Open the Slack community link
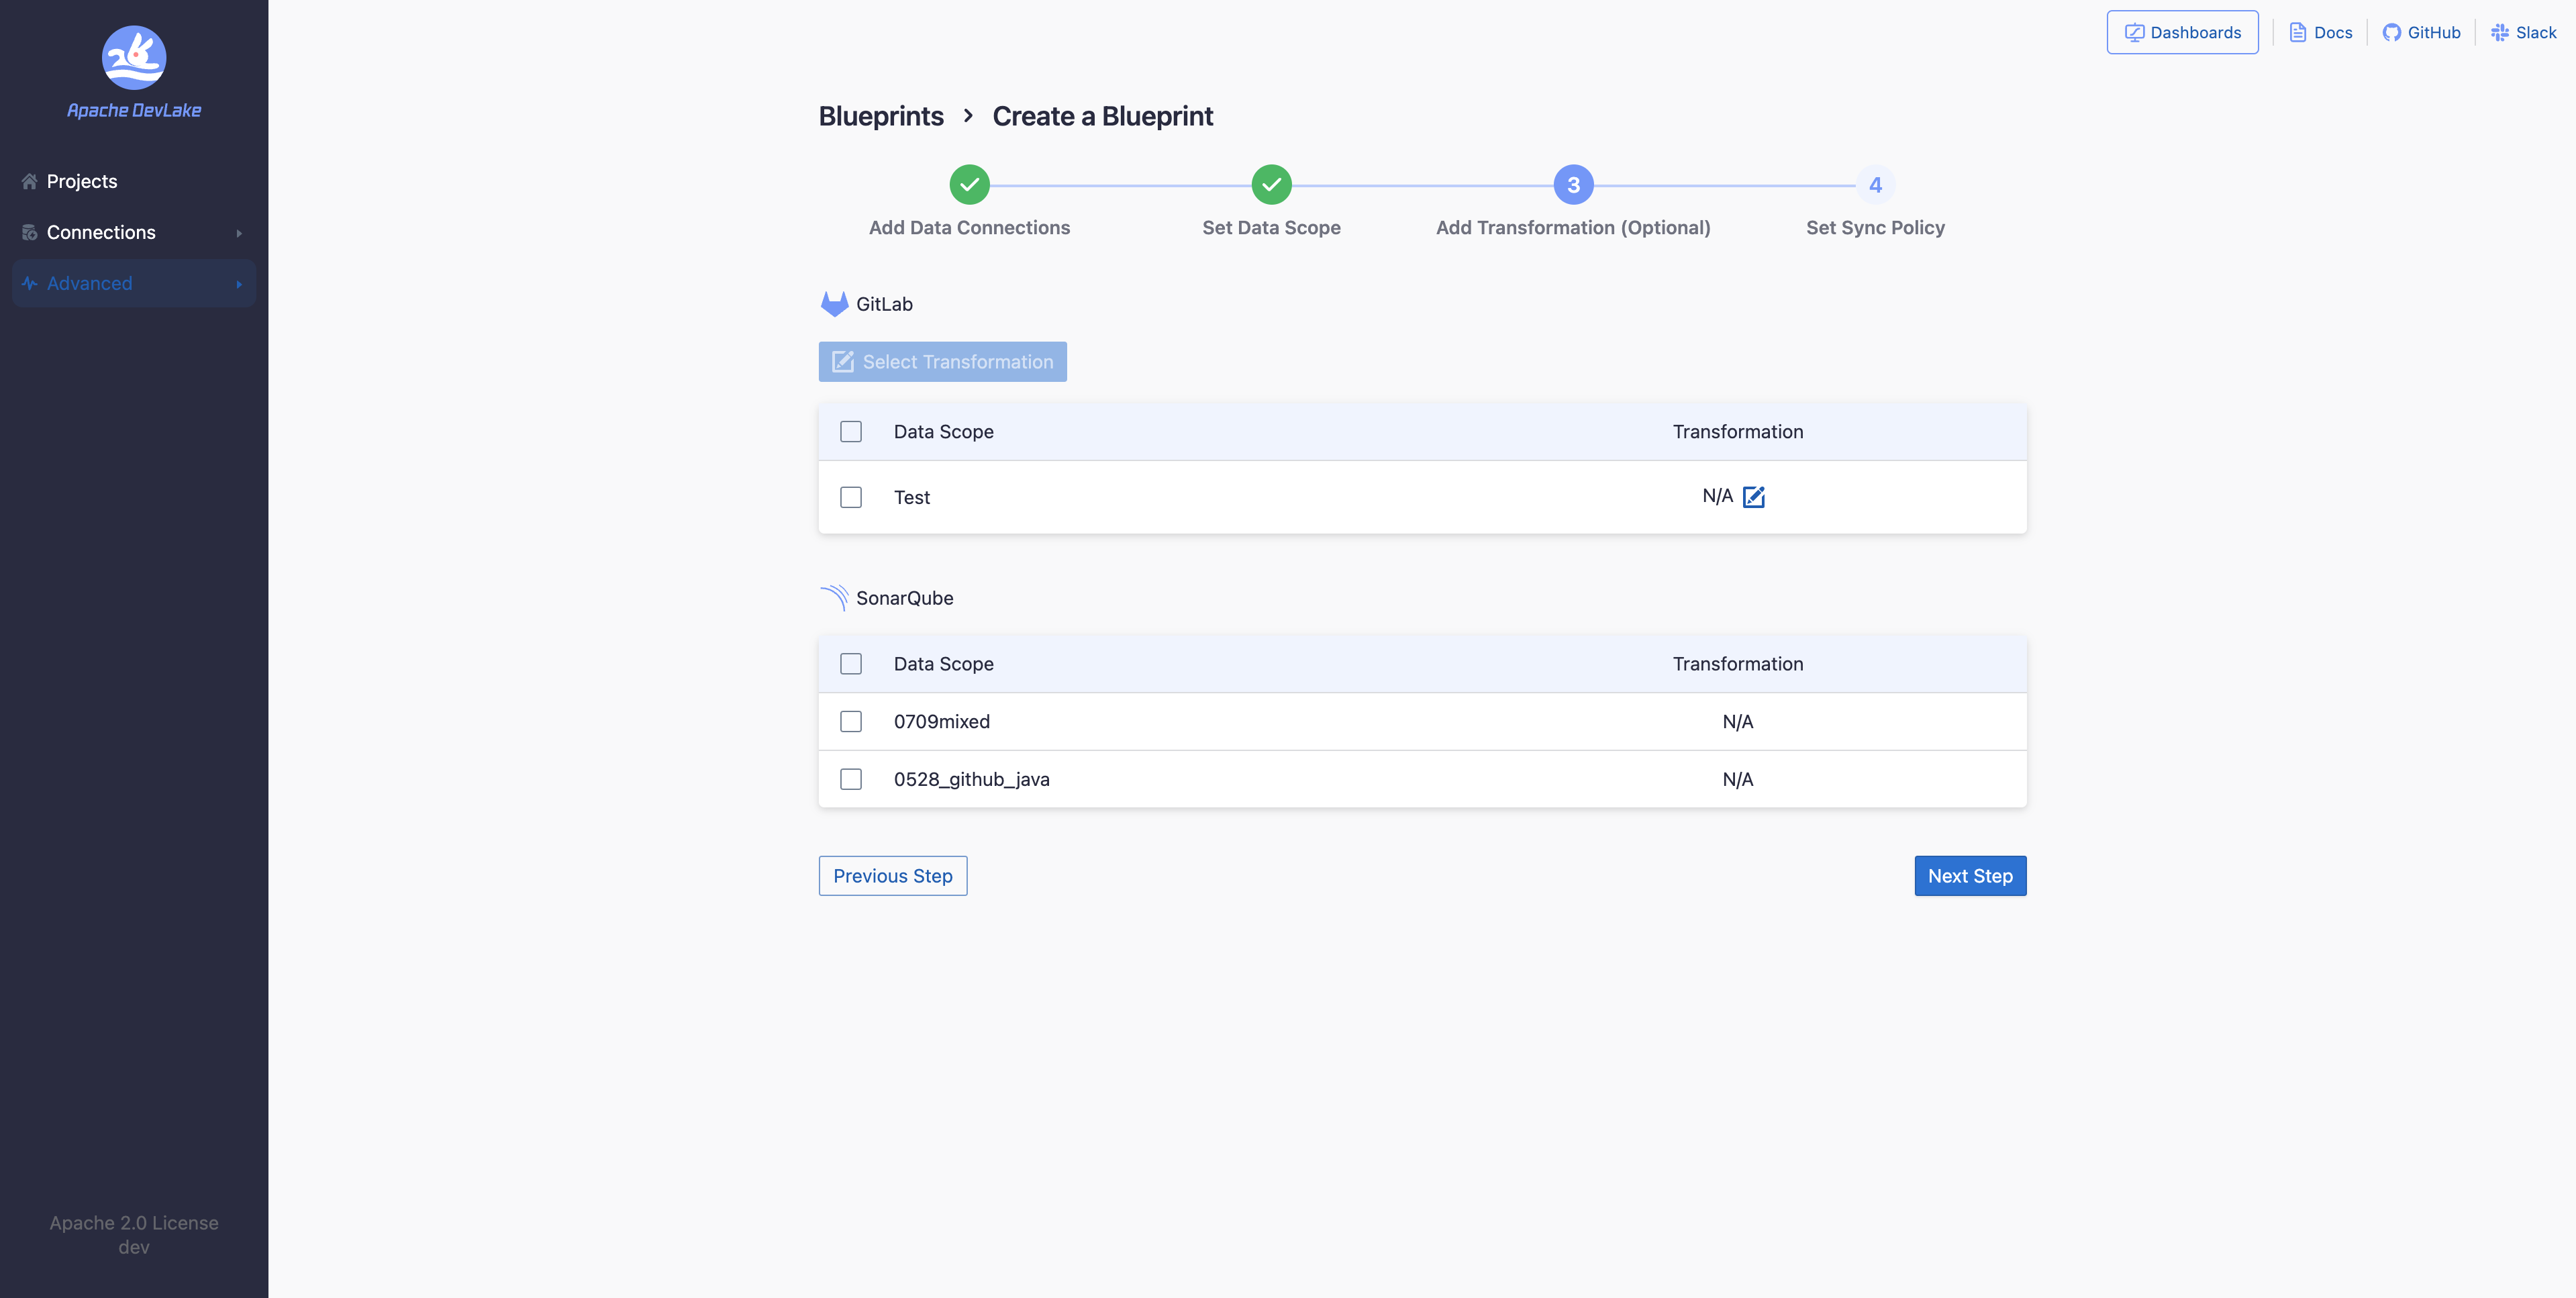Viewport: 2576px width, 1298px height. click(2523, 32)
